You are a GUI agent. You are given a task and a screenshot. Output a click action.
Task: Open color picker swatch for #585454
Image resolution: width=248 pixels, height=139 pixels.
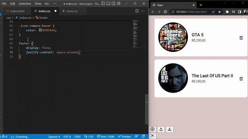[40, 30]
